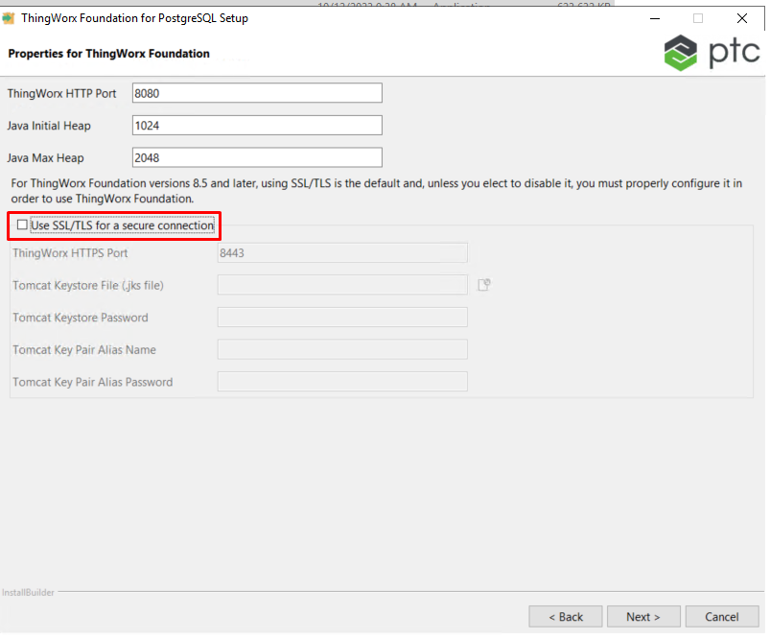Click the Tomcat Key Pair Alias Password field

[x=341, y=382]
